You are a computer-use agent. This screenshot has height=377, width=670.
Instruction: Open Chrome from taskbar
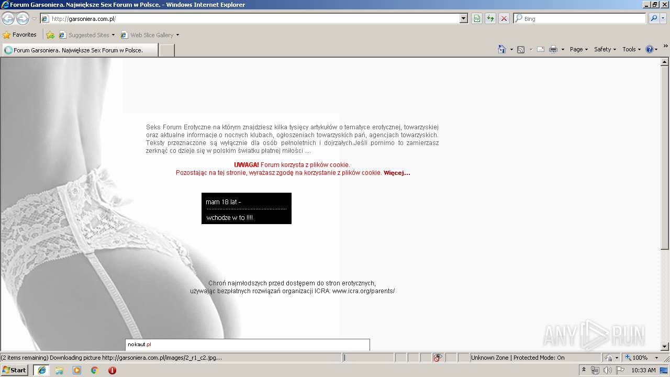(95, 370)
